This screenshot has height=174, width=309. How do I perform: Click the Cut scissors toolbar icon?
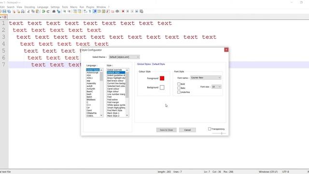point(28,12)
